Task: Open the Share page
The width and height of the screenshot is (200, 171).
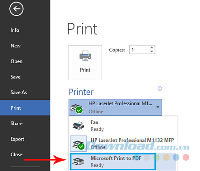Action: click(17, 124)
